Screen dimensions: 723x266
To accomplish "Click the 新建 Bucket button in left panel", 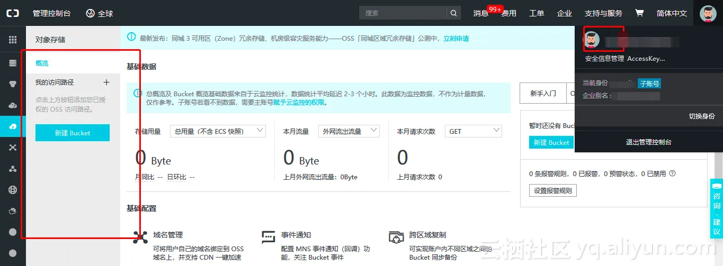I will [73, 133].
